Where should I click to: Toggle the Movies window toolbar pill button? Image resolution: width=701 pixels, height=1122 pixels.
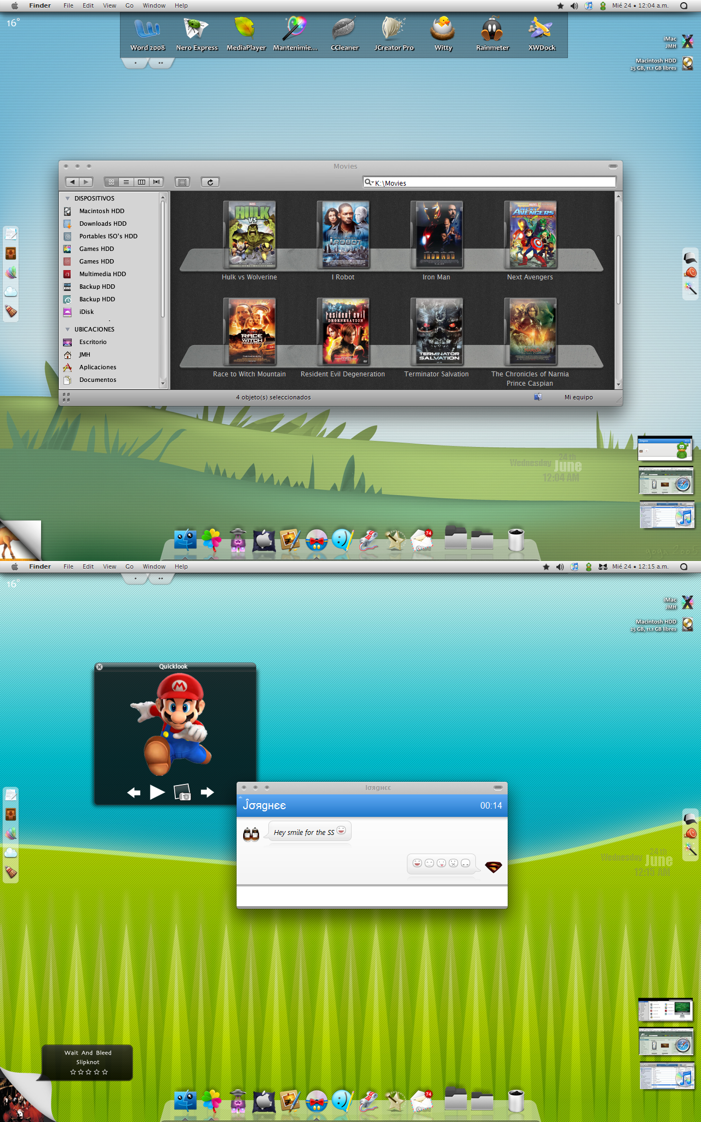tap(613, 166)
